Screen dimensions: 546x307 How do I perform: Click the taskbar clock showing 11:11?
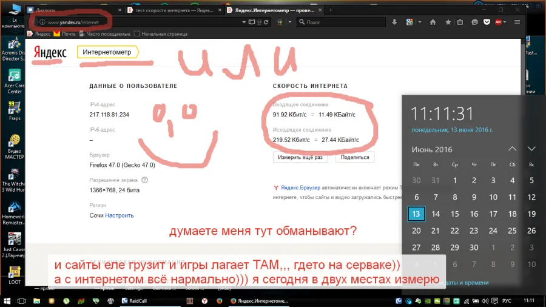coord(529,300)
